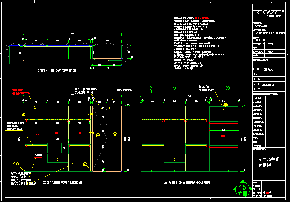Select the note '柜门、收口条材质:' above elevation
The image size is (290, 202).
[x=86, y=89]
